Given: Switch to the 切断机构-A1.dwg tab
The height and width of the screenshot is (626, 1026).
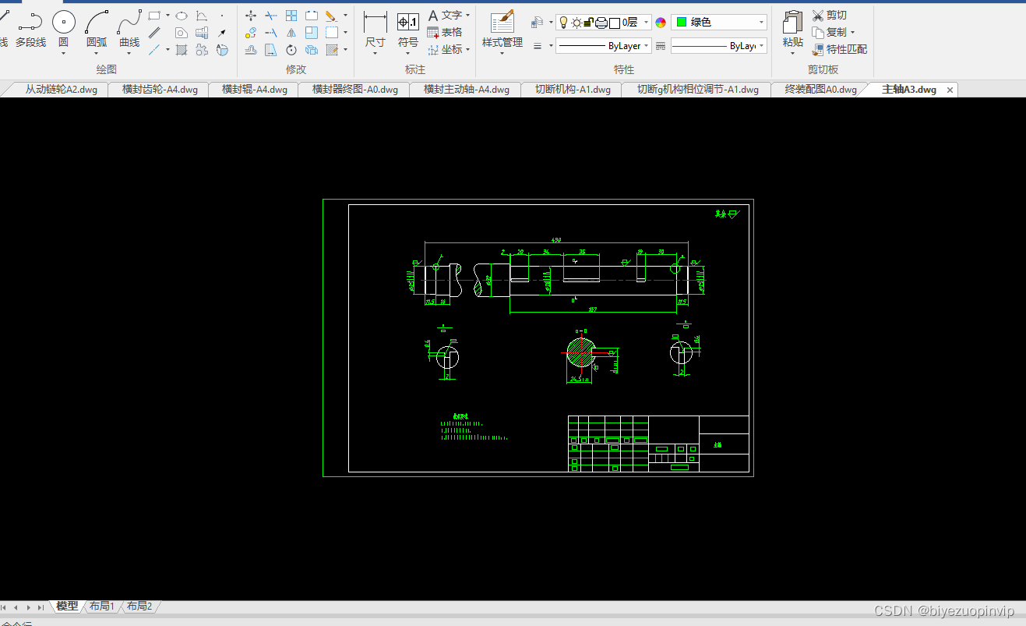Looking at the screenshot, I should (573, 89).
